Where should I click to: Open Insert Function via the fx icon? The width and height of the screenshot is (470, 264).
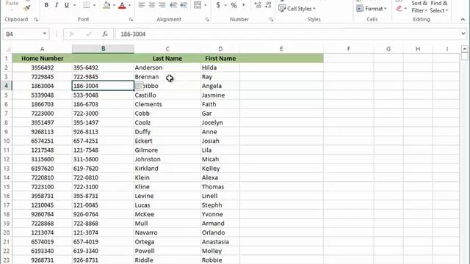click(105, 34)
